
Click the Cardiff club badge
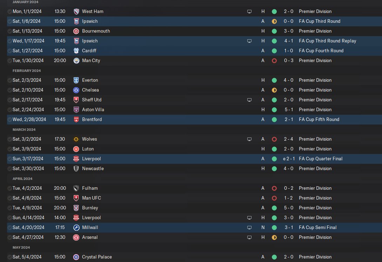76,51
